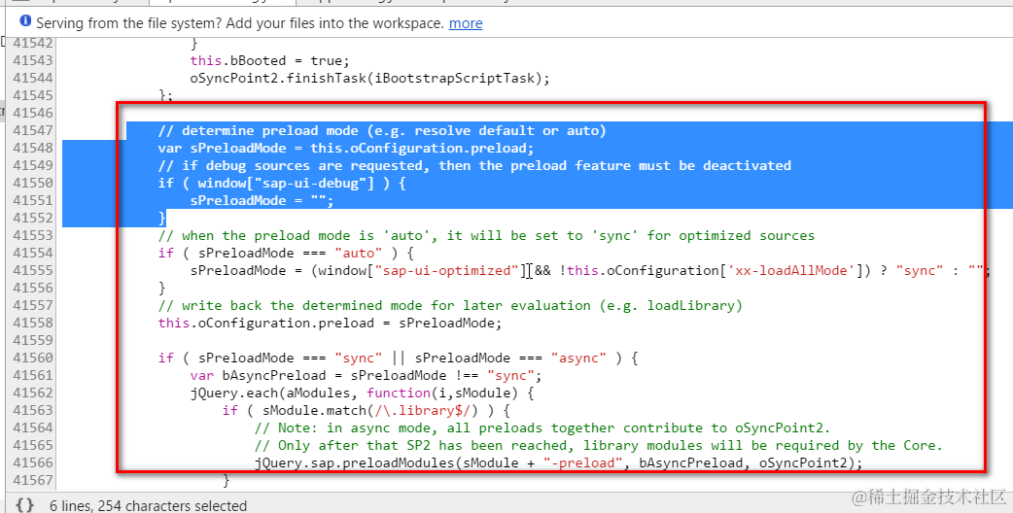Set a breakpoint on line number 41543
The image size is (1013, 513).
tap(33, 60)
